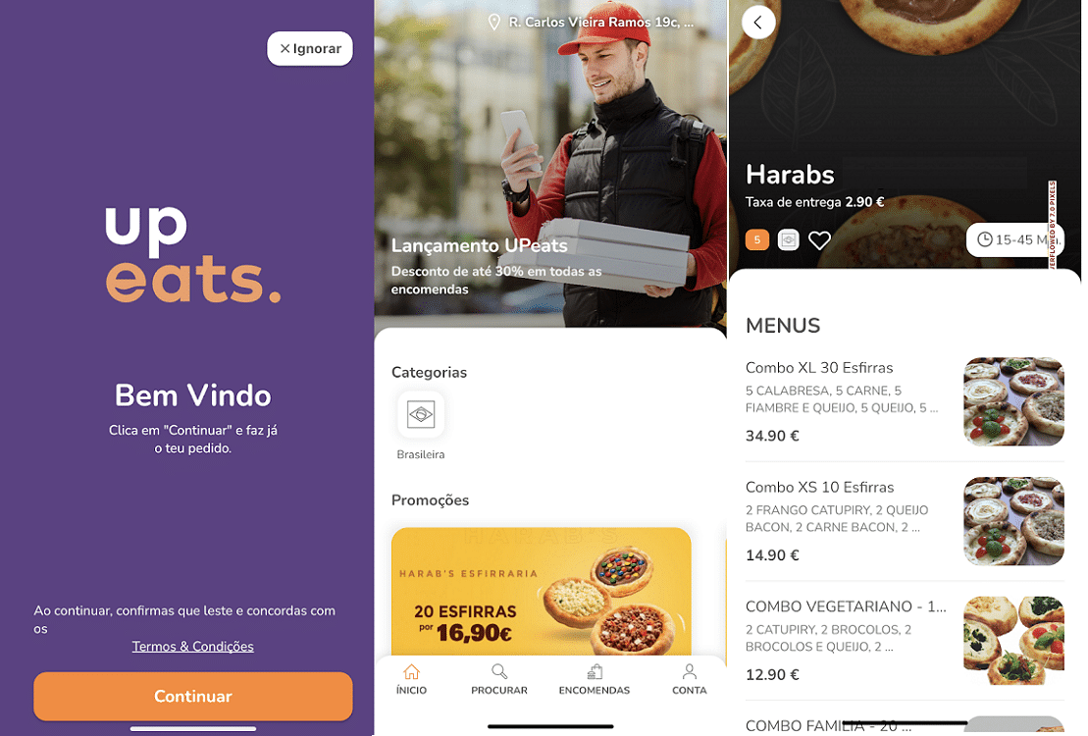Viewport: 1088px width, 736px height.
Task: Open the Combo XS 10 Esfirras thumbnail image
Action: [1013, 521]
